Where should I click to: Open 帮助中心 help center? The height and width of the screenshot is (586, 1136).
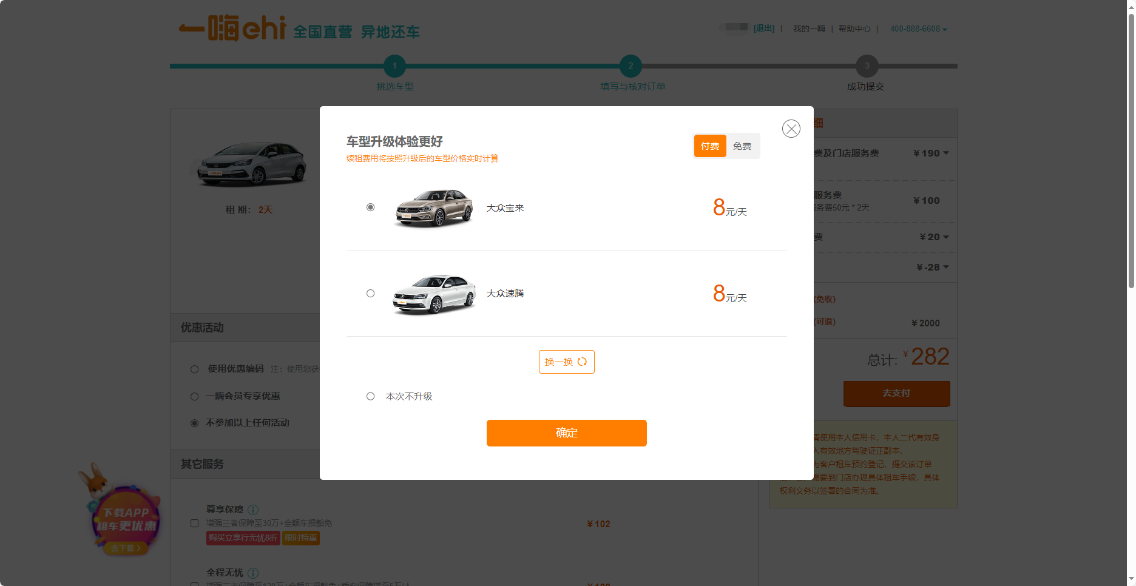tap(854, 29)
